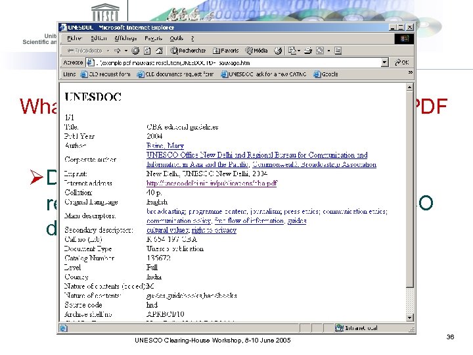This screenshot has width=473, height=355.
Task: Click the page icon in the address bar
Action: pos(90,63)
